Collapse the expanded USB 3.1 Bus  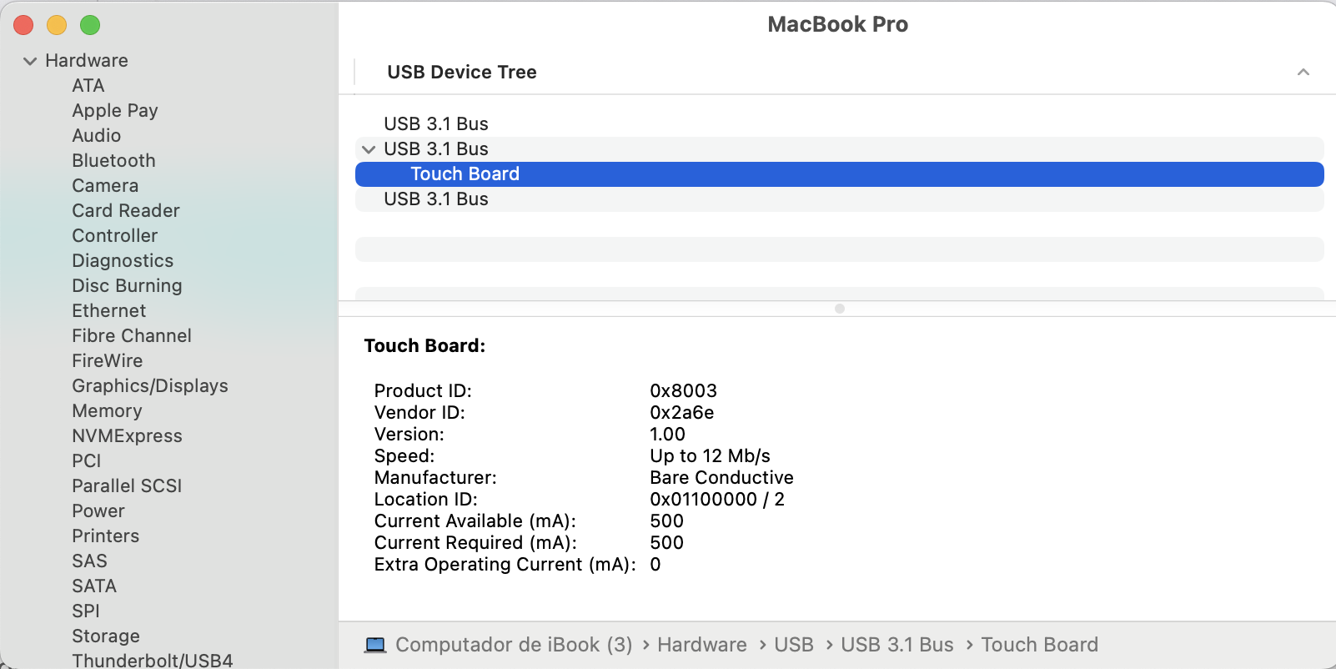pyautogui.click(x=369, y=149)
